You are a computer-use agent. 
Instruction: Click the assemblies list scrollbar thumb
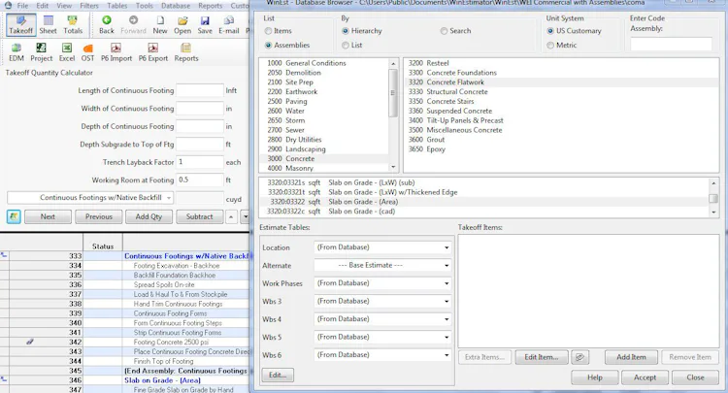(713, 198)
